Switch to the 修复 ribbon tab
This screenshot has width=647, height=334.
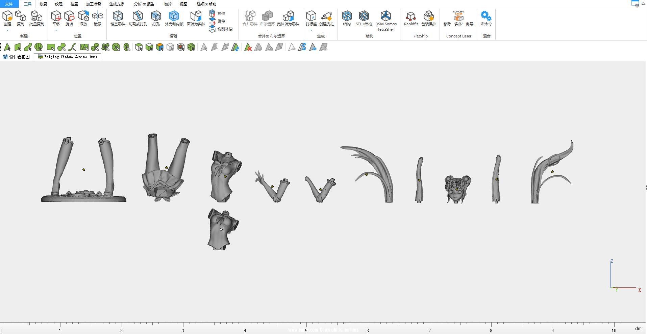click(x=43, y=4)
